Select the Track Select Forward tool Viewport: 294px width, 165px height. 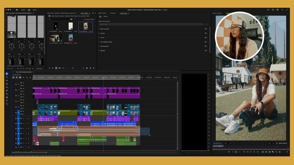click(x=7, y=77)
